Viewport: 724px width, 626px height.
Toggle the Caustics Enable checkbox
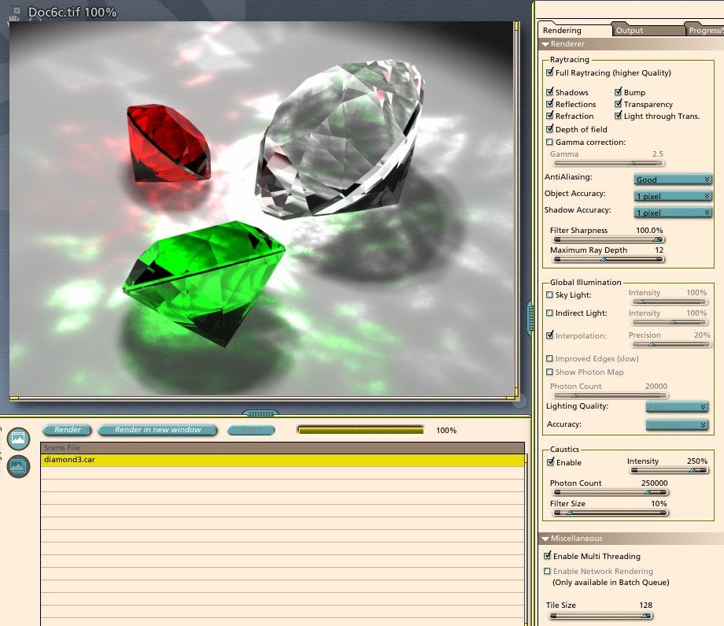click(x=549, y=462)
